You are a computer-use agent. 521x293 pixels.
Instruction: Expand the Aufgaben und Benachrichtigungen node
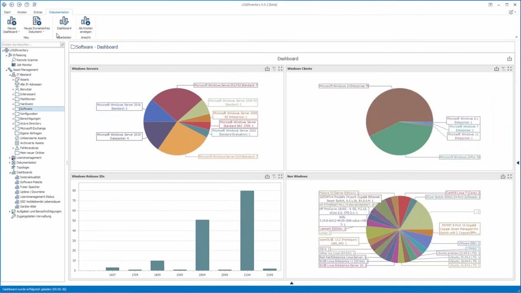click(x=10, y=211)
